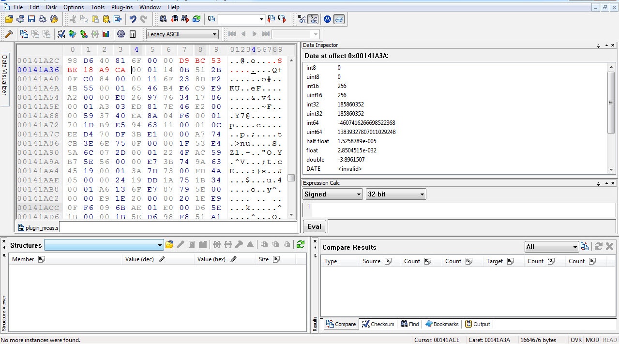
Task: Click the Print icon in toolbar
Action: tap(43, 19)
